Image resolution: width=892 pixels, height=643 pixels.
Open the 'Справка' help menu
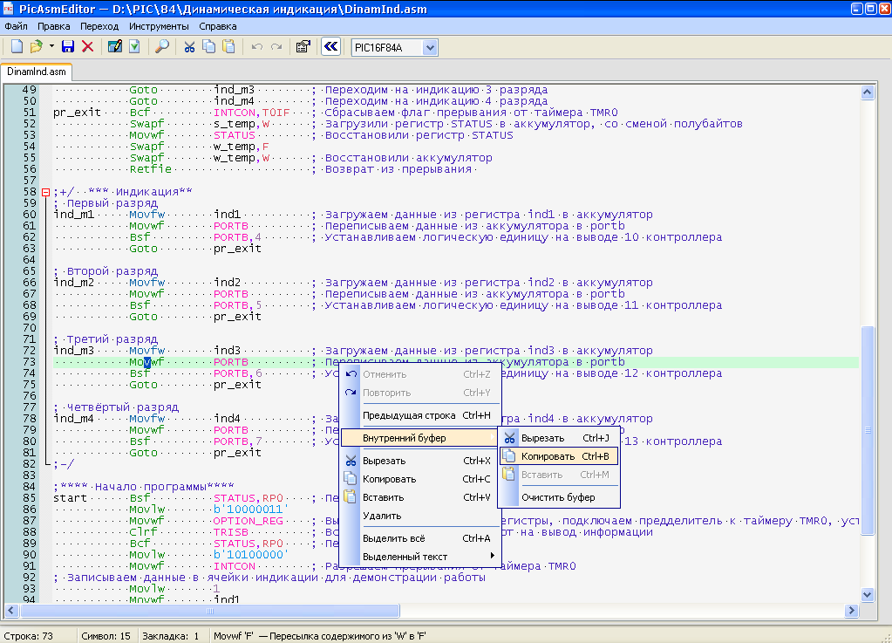218,26
